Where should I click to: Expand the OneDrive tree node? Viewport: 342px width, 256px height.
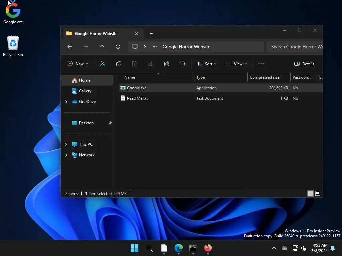click(66, 102)
